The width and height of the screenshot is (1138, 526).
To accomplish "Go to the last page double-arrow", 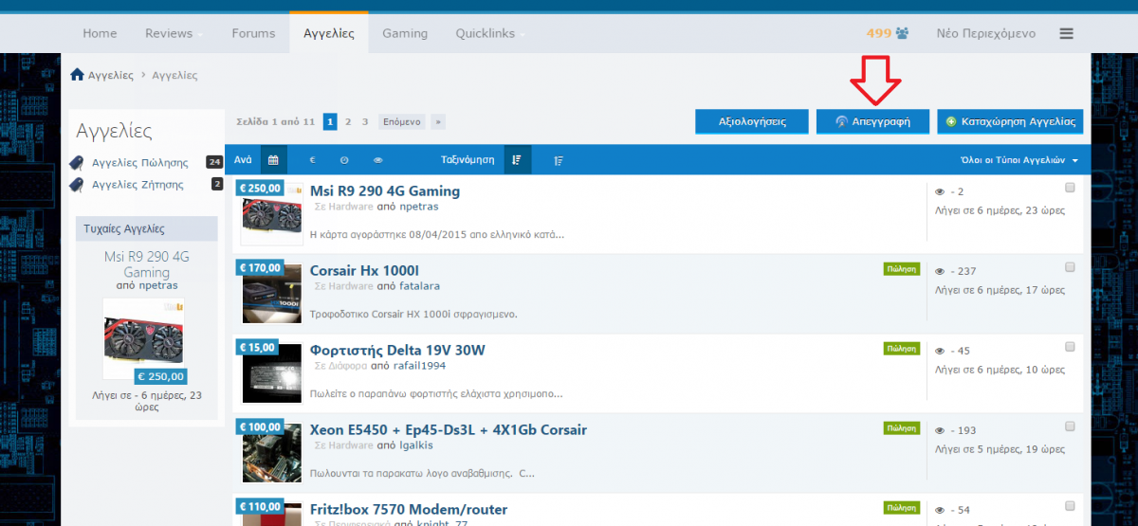I will coord(437,121).
